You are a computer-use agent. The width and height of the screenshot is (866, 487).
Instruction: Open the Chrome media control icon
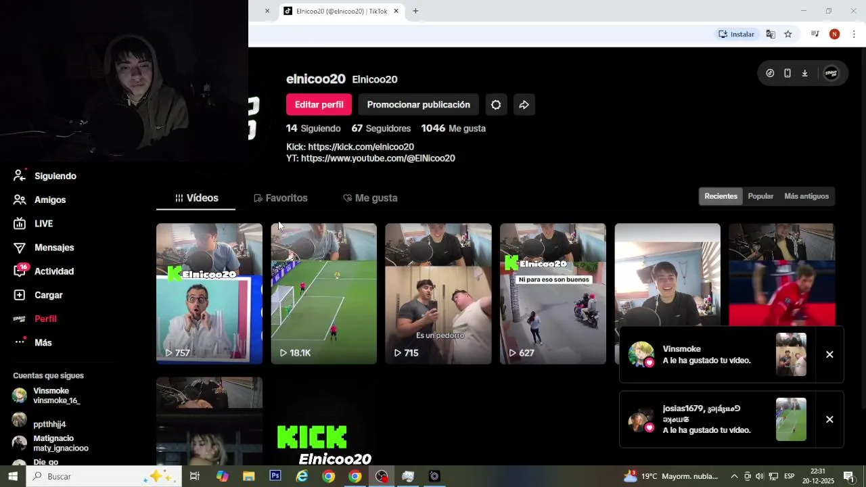(815, 34)
